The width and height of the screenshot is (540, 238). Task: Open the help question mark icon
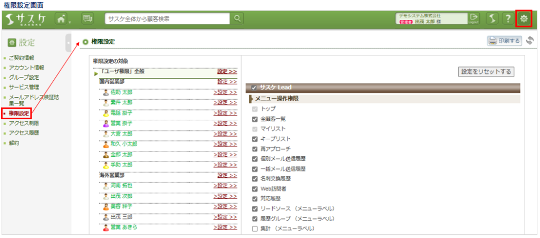(507, 18)
